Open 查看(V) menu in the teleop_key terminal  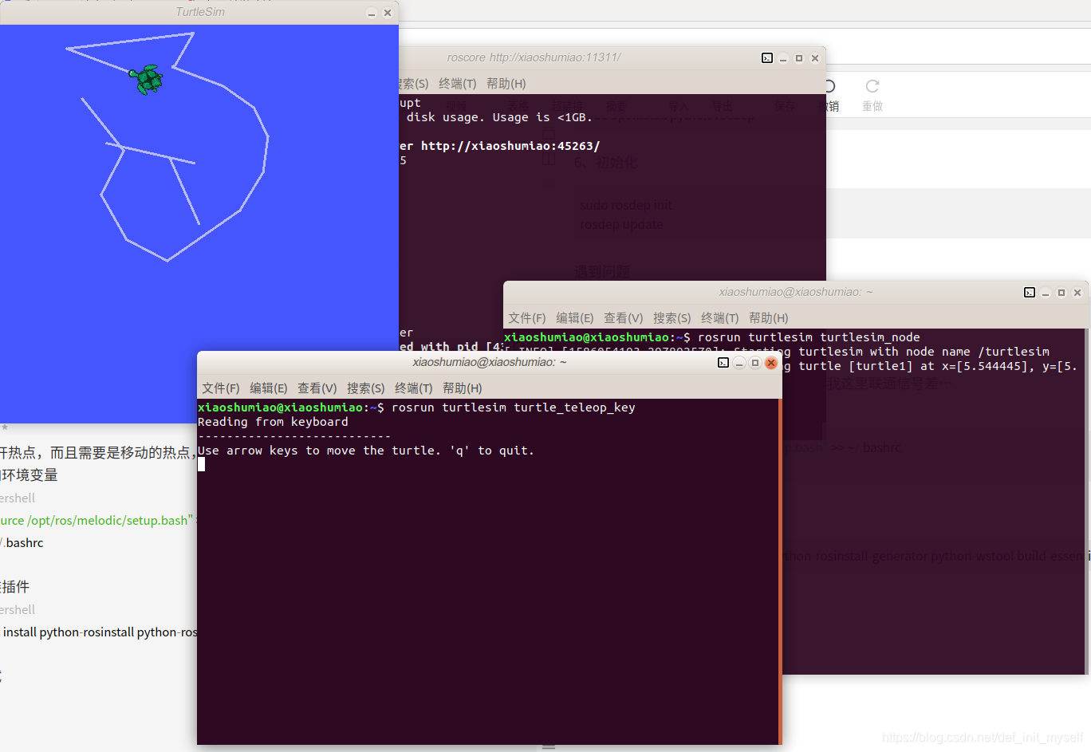(x=317, y=388)
